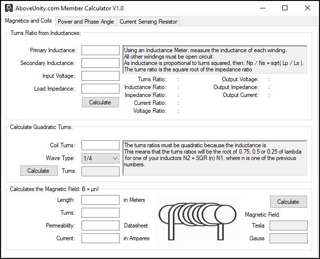Click the 'in Meters' unit text

coord(134,200)
